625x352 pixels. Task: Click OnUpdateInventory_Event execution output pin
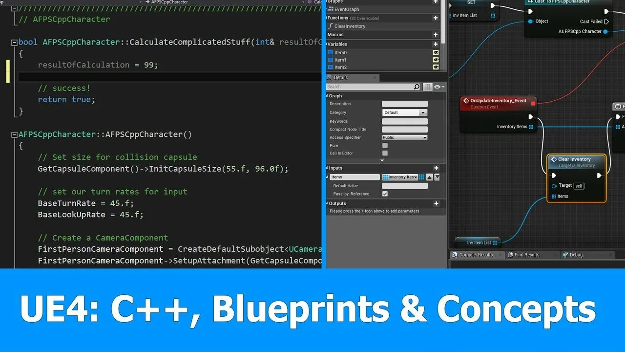click(x=531, y=117)
